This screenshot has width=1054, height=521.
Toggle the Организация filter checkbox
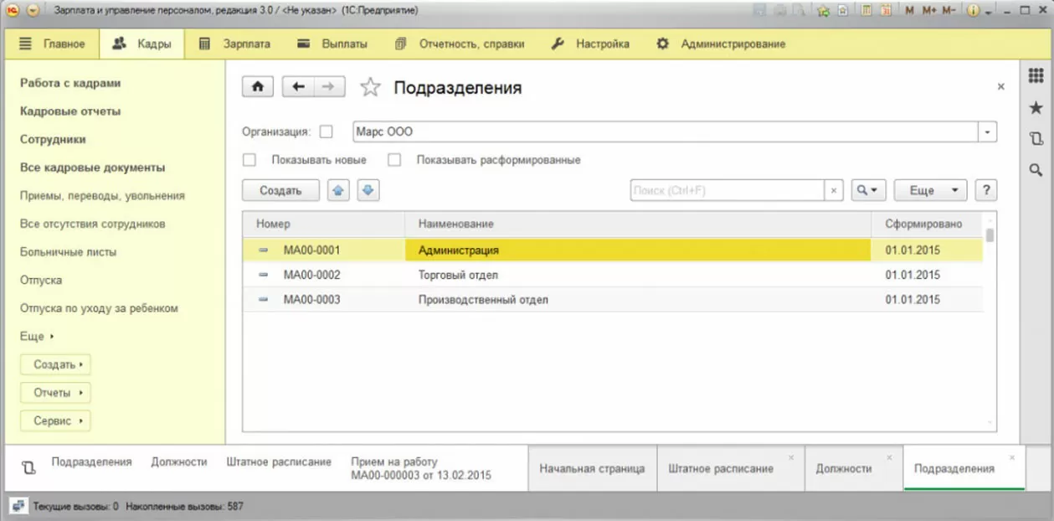tap(326, 132)
